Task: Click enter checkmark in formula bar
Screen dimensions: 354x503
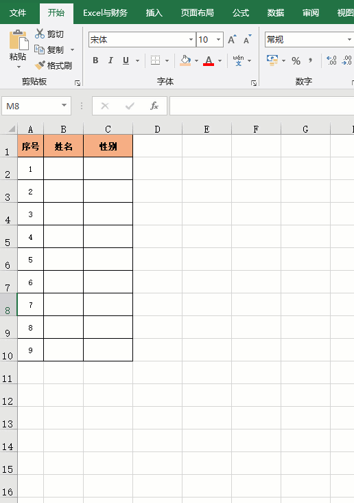Action: tap(130, 106)
